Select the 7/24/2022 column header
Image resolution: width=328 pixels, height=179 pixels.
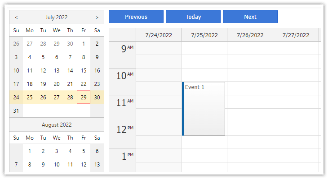point(159,35)
